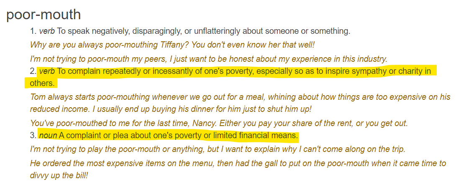Click the example about playing the poor-mouth
This screenshot has height=187, width=466.
point(218,149)
